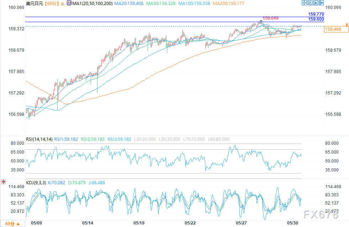Viewport: 349px width, 227px height.
Task: Click the 美元日元 symbol name
Action: [35, 4]
